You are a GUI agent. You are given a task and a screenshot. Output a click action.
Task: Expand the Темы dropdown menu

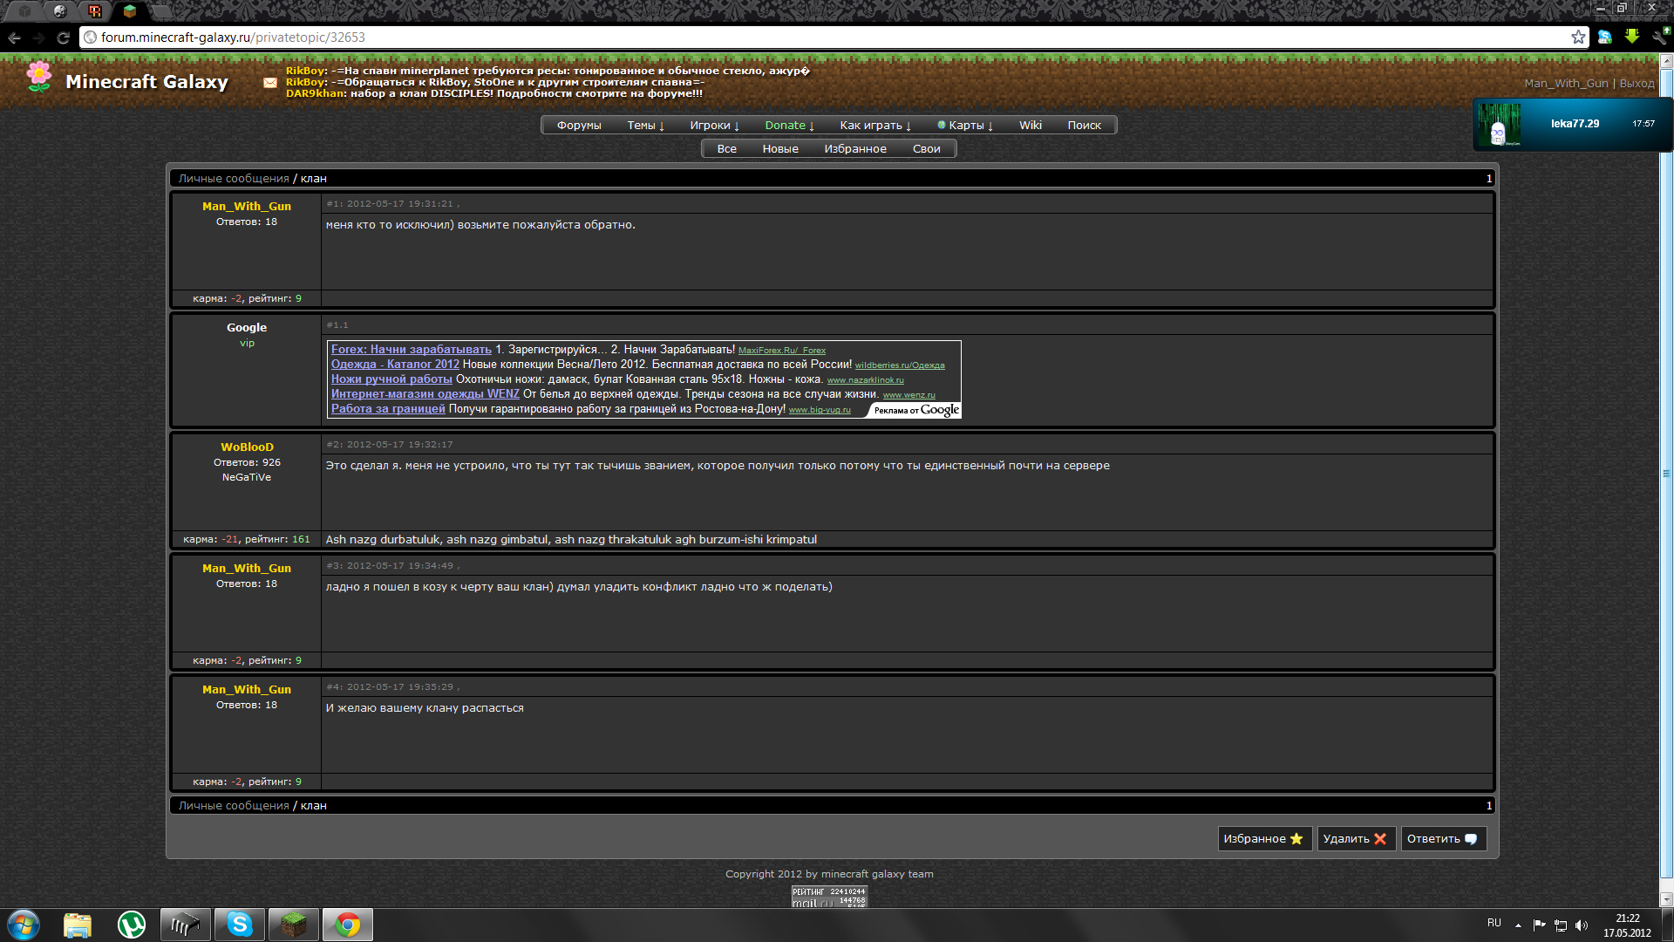(645, 126)
